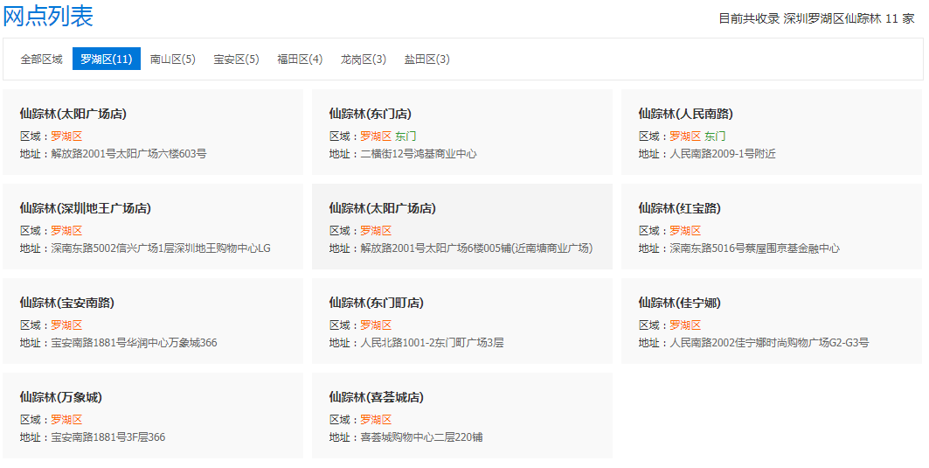This screenshot has height=468, width=929.
Task: Open the 仙踪林(红宝路) store title
Action: point(680,208)
